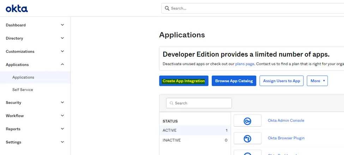Expand the Reports menu chevron
This screenshot has height=155, width=344.
(x=62, y=129)
